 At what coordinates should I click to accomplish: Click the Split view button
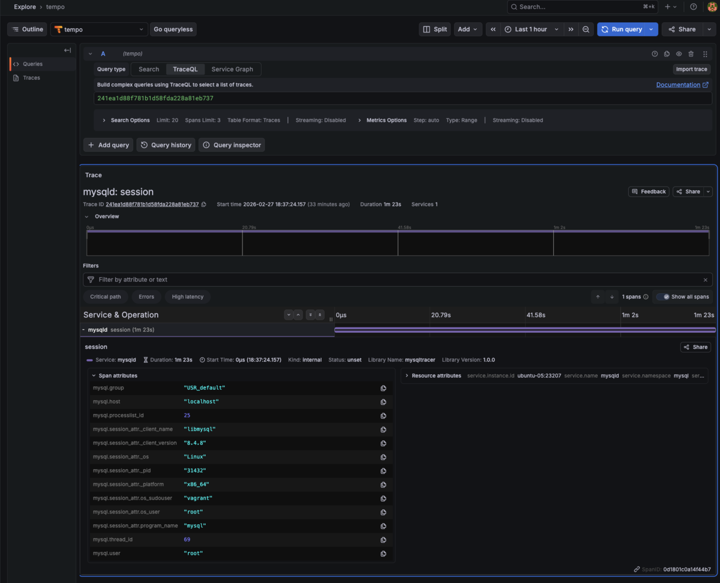coord(435,29)
